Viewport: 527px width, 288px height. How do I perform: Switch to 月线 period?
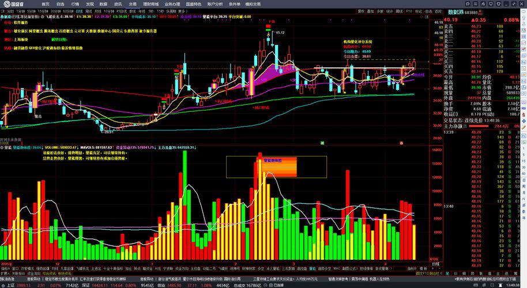98,11
